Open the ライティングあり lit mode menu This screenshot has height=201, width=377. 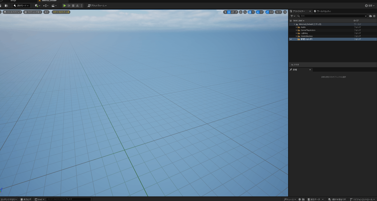33,12
